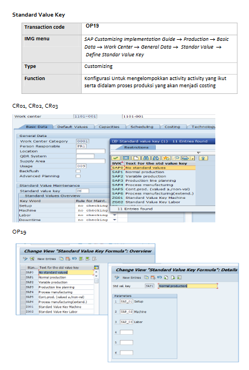The height and width of the screenshot is (370, 249).
Task: Select the SAP1 Normal production popup row
Action: (x=153, y=172)
